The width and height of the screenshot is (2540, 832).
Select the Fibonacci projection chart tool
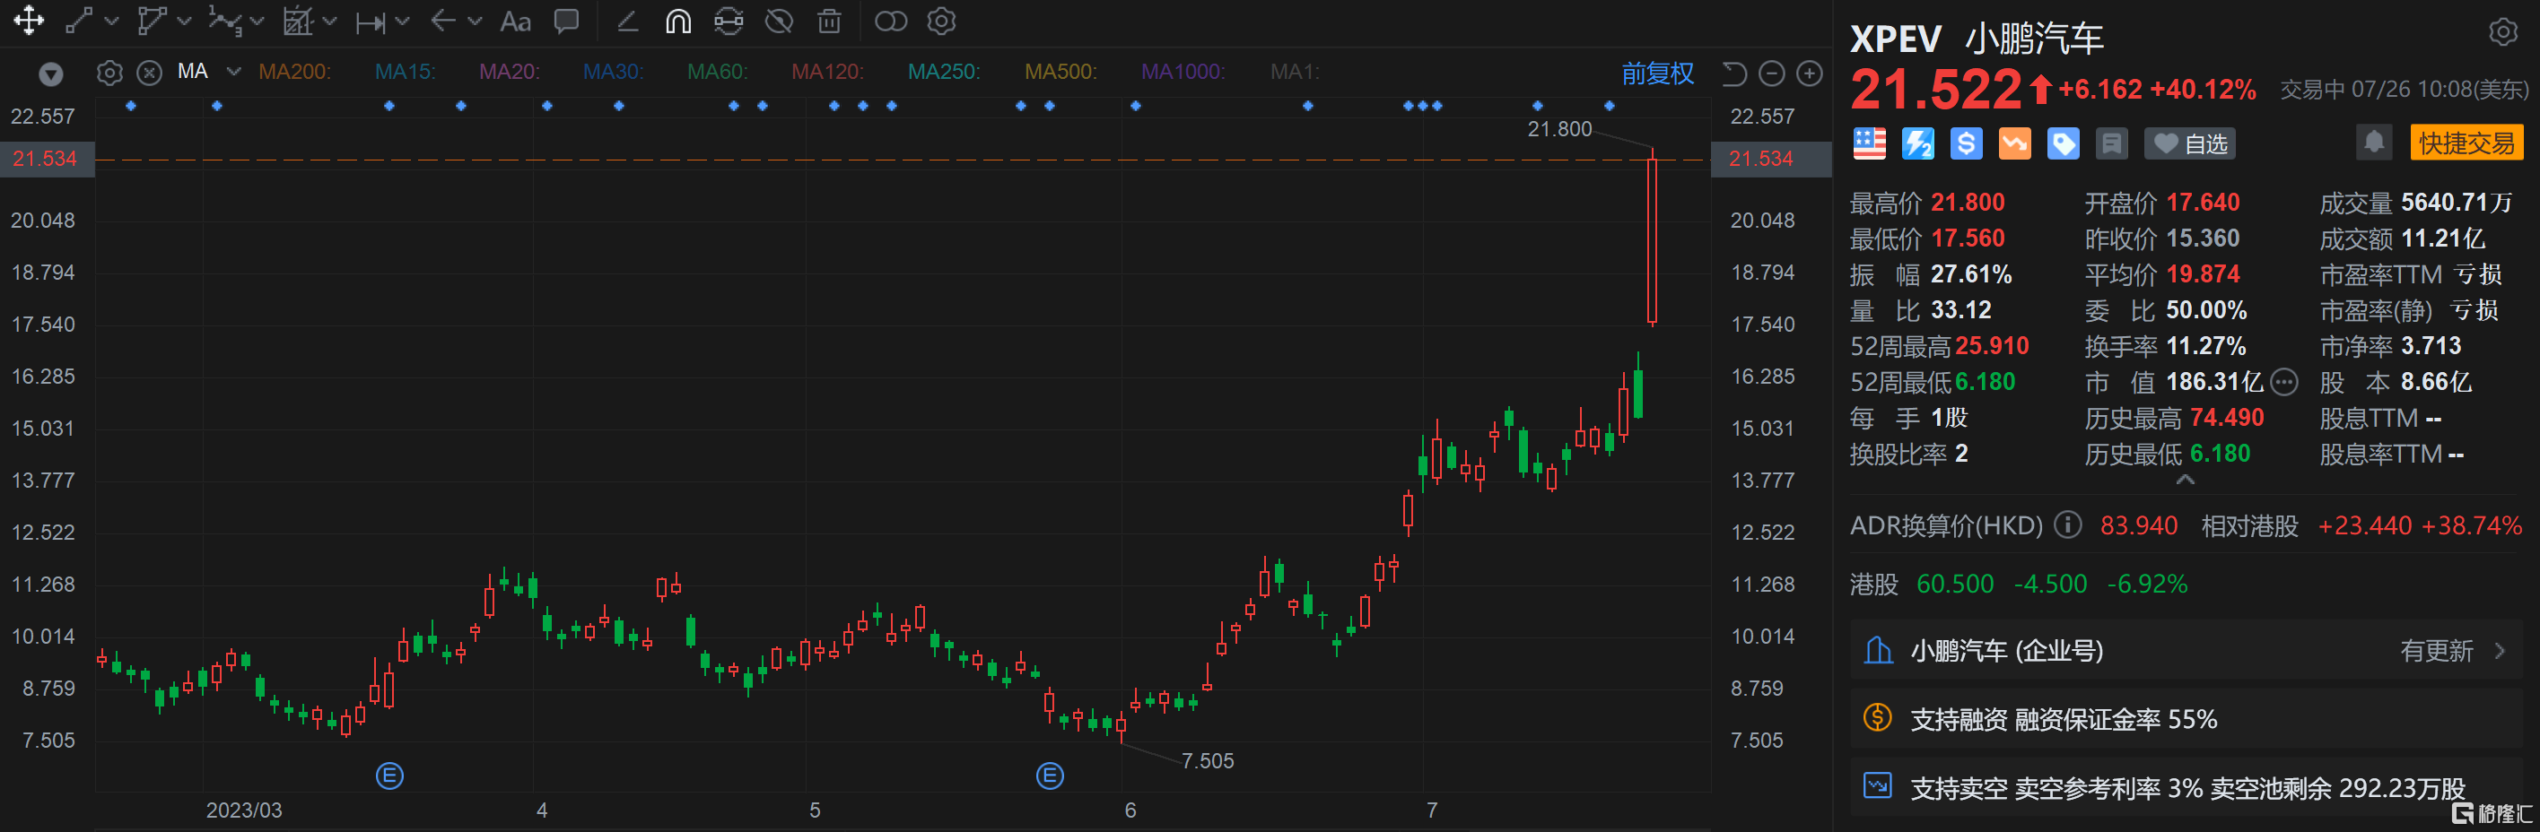[297, 21]
